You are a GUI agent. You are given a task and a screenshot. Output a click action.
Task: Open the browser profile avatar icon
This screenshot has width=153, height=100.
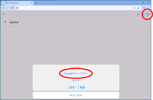(144, 8)
